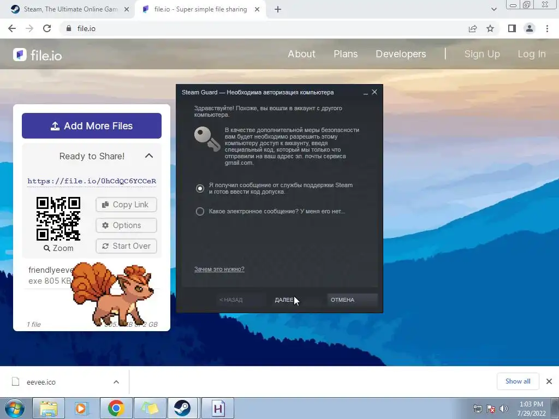Click the НАЗАД button in Steam Guard
Screen dimensions: 559x419
[x=241, y=300]
